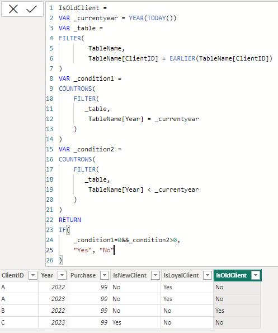Open the Purchase column filter dropdown
The height and width of the screenshot is (333, 278).
[x=105, y=275]
